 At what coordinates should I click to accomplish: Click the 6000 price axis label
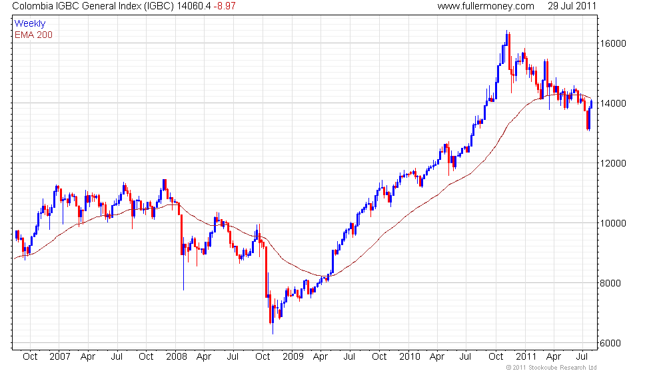pyautogui.click(x=610, y=343)
